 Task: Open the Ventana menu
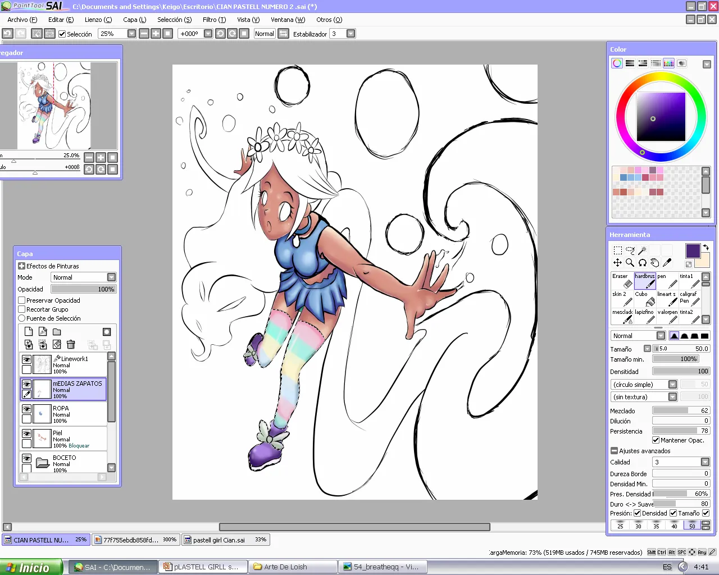288,20
